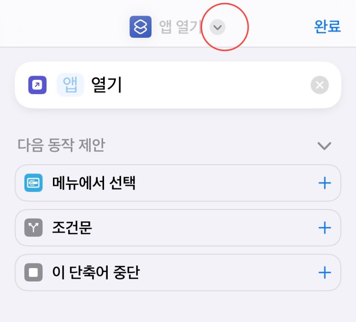The height and width of the screenshot is (322, 356).
Task: Click the purple Open App action icon
Action: pos(37,85)
